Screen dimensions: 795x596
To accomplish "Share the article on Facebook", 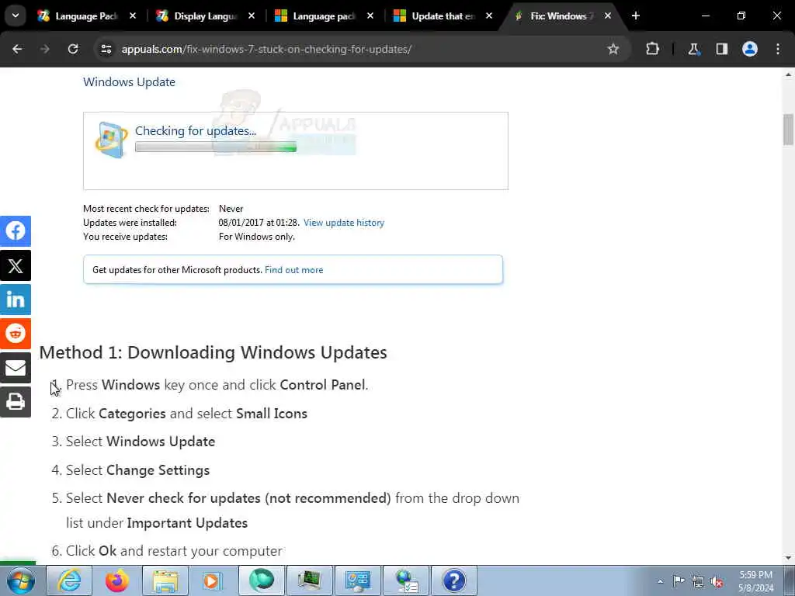I will [16, 231].
